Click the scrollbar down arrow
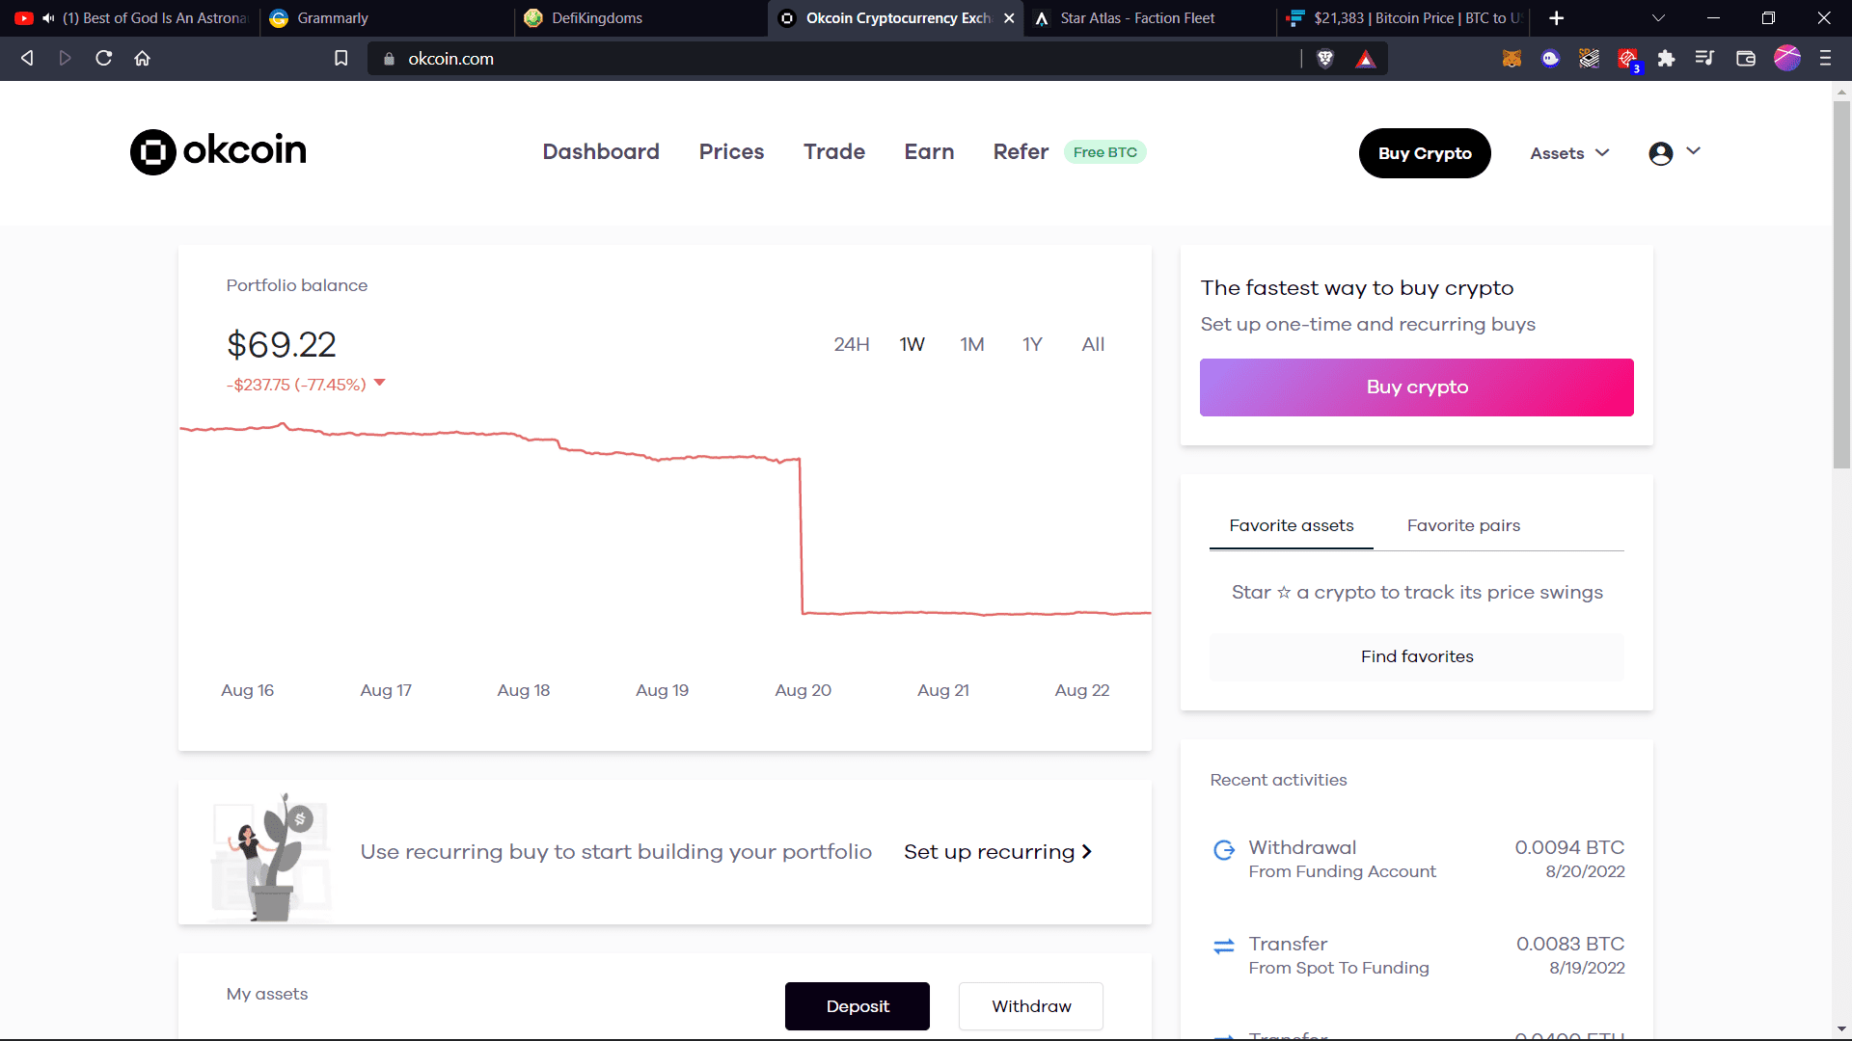 tap(1841, 1029)
